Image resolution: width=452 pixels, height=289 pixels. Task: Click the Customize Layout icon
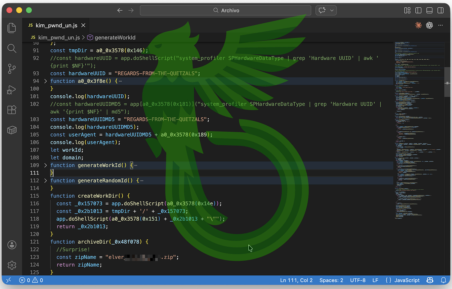pos(407,10)
